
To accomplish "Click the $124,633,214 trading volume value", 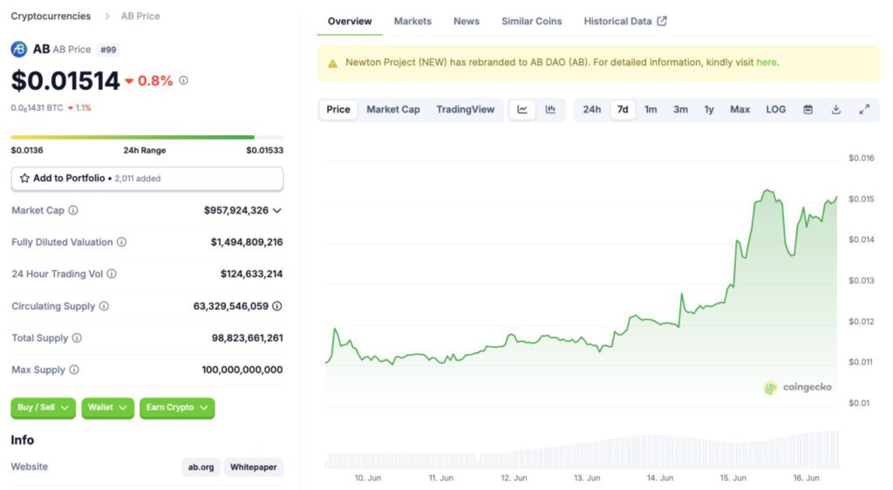I will [x=252, y=275].
